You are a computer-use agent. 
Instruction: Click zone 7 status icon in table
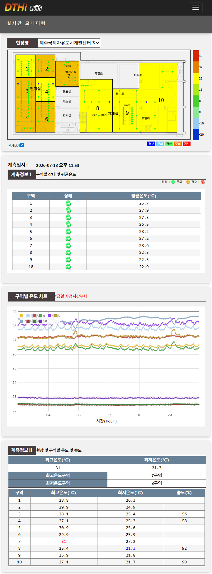tap(68, 246)
